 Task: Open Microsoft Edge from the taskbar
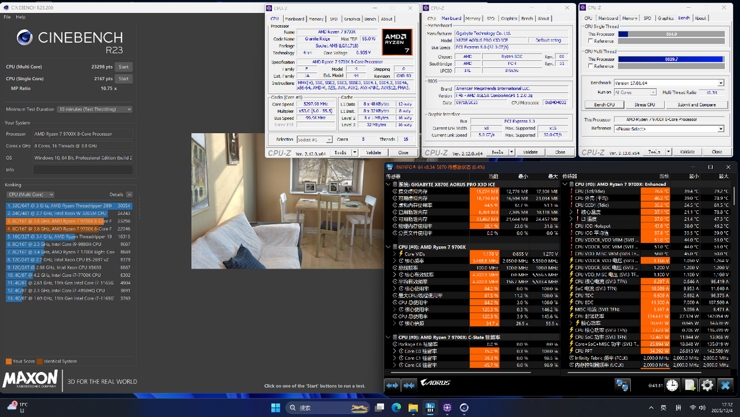click(397, 407)
